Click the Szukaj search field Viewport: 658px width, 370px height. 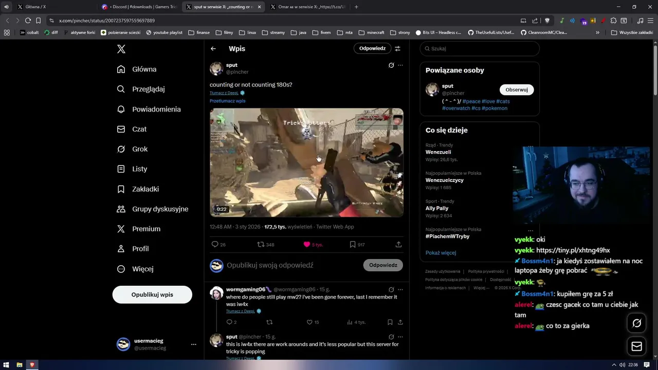click(x=480, y=49)
